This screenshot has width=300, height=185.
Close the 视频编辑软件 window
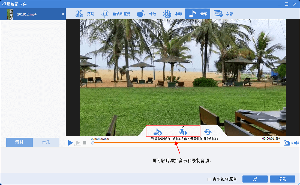tap(295, 4)
